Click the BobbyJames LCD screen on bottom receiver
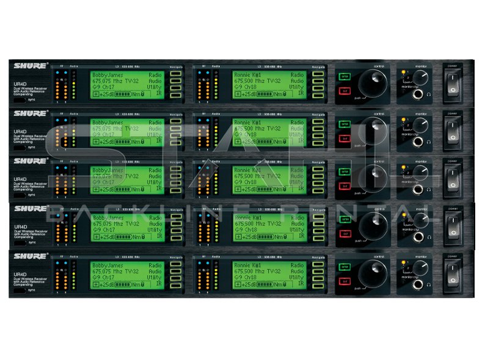The height and width of the screenshot is (346, 485). [x=127, y=275]
